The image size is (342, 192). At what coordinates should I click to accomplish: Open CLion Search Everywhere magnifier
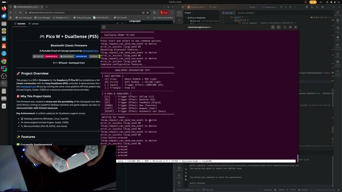click(x=317, y=7)
